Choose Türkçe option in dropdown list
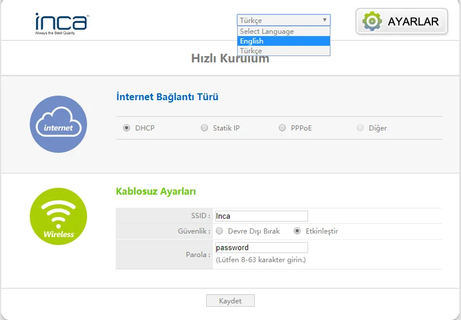The image size is (461, 320). point(283,50)
